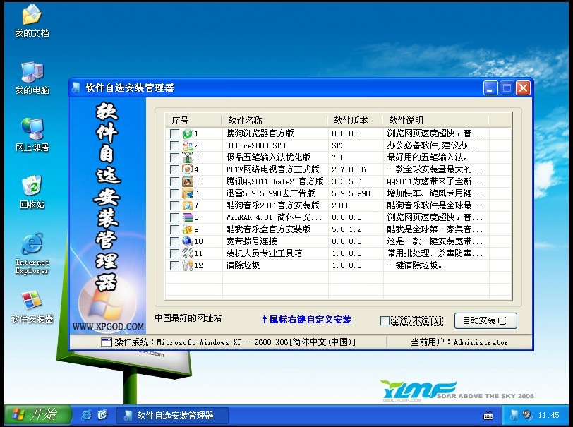Click the WinRAR icon in row 8

pos(188,217)
